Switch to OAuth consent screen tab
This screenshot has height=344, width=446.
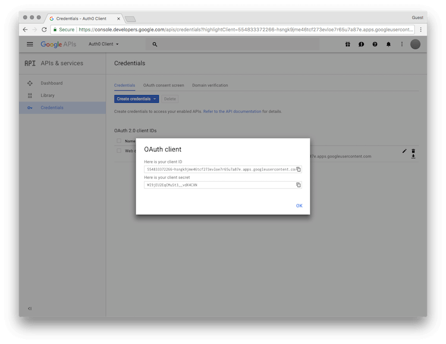[x=164, y=86]
